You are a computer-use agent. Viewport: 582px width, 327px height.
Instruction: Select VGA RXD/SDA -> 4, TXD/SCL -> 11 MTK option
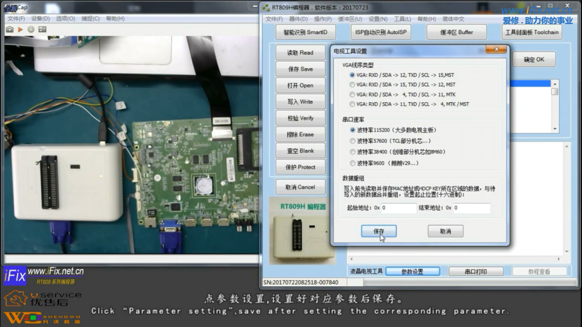pos(352,94)
